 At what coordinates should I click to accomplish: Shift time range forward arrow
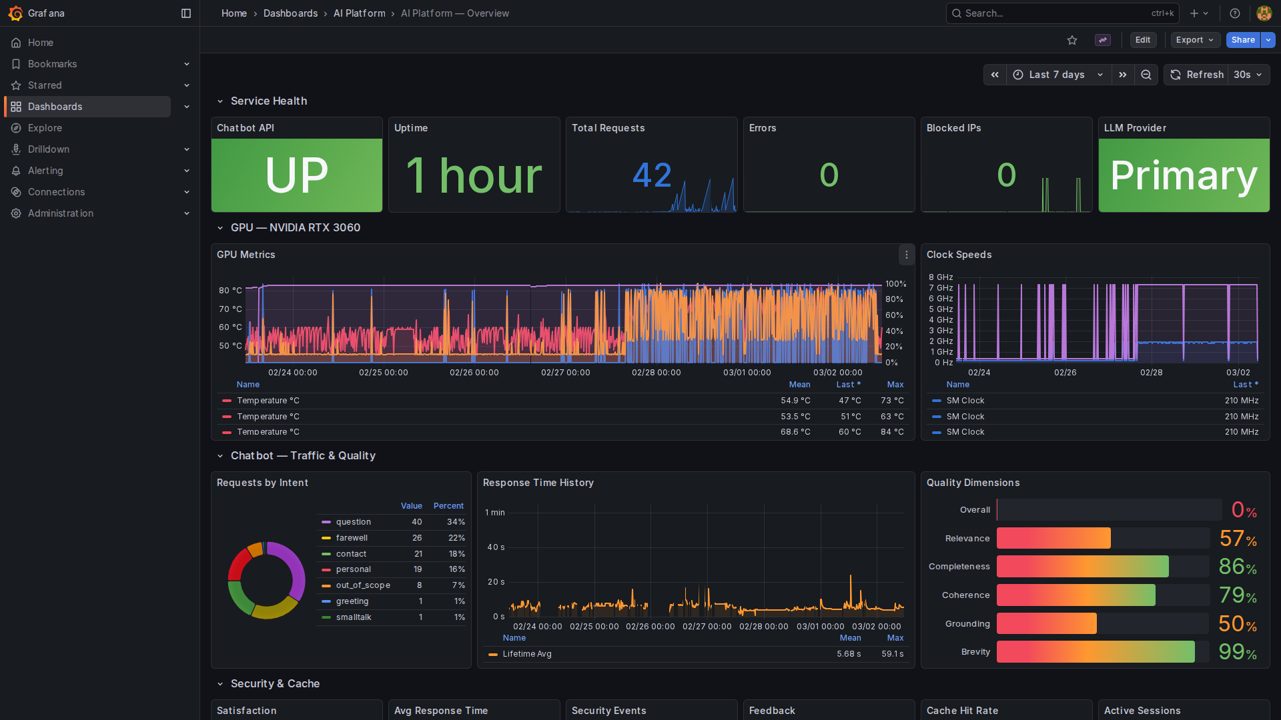tap(1123, 75)
